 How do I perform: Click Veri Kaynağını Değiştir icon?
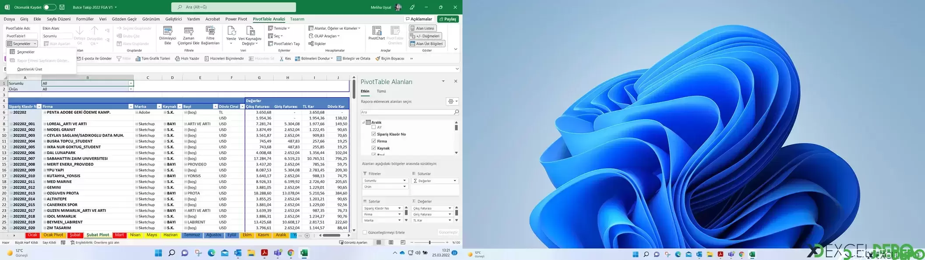point(251,31)
